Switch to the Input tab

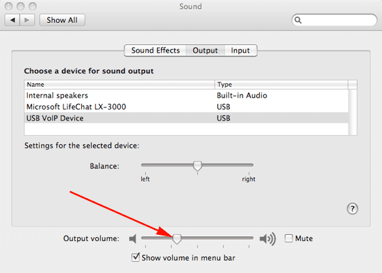(x=240, y=51)
